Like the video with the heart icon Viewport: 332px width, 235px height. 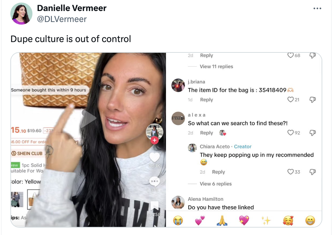coord(154,157)
